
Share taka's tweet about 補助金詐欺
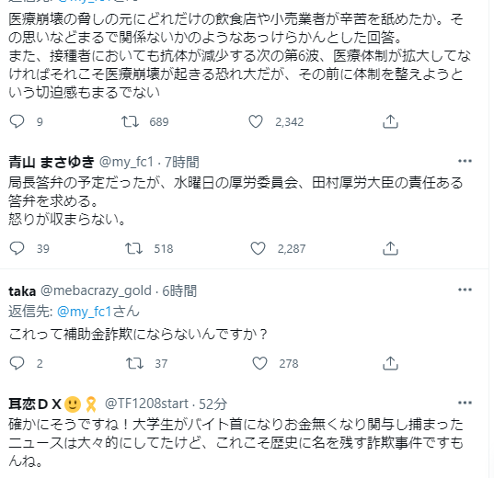coord(390,363)
